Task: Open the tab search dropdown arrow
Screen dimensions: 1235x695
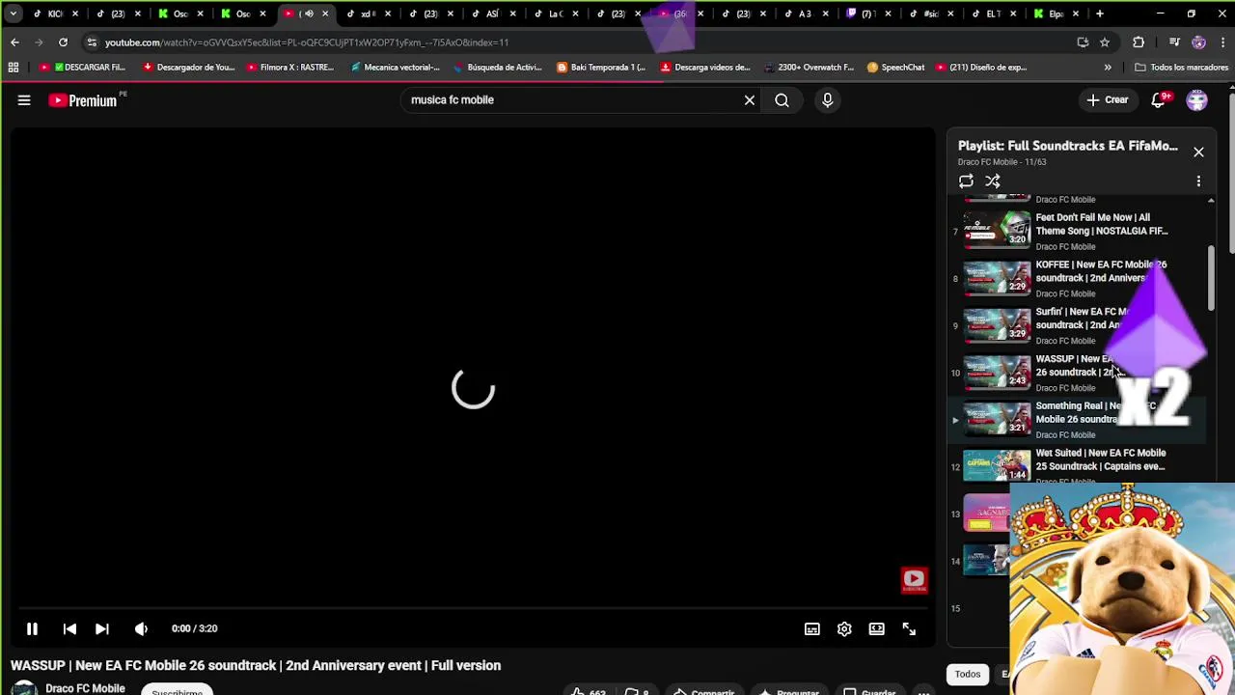Action: click(x=13, y=14)
